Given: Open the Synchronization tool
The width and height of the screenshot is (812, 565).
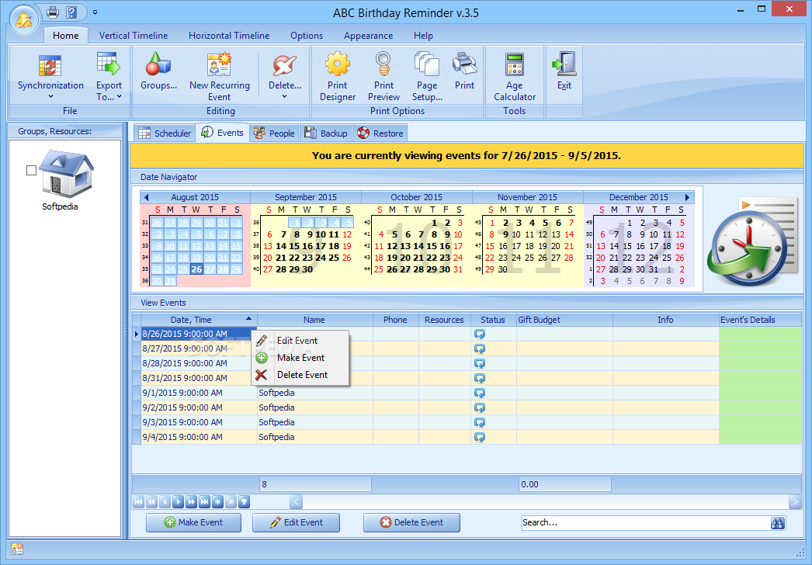Looking at the screenshot, I should (x=50, y=75).
